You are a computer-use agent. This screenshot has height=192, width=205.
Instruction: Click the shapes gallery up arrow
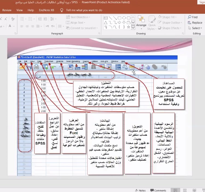click(x=133, y=18)
